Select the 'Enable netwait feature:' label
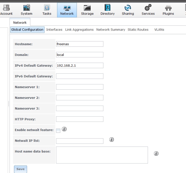 (34, 130)
